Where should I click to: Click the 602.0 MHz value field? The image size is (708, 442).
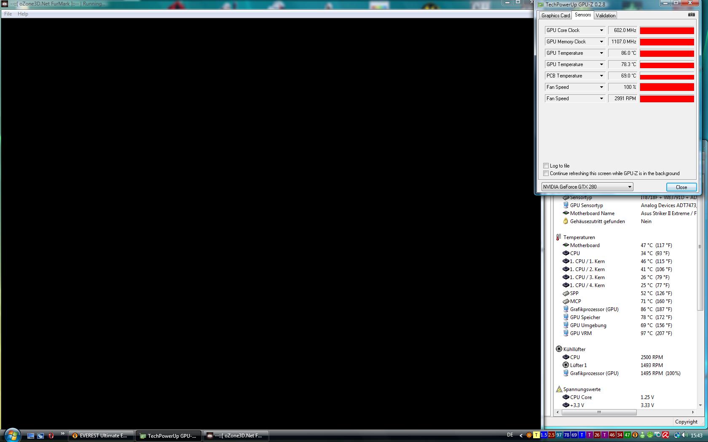[623, 30]
